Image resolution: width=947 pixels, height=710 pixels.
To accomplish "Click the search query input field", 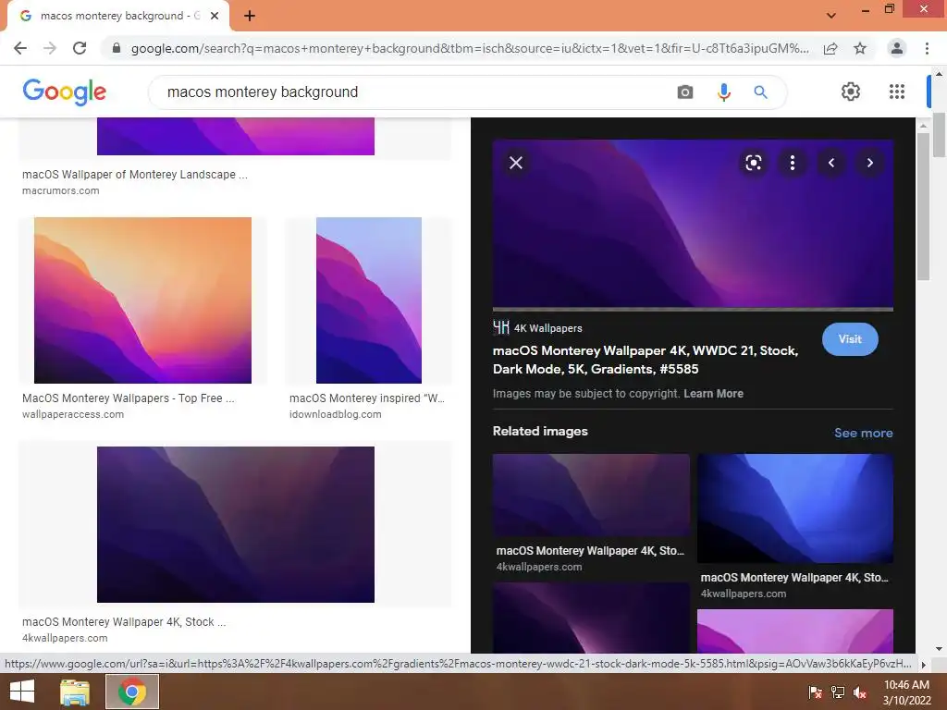I will [411, 92].
